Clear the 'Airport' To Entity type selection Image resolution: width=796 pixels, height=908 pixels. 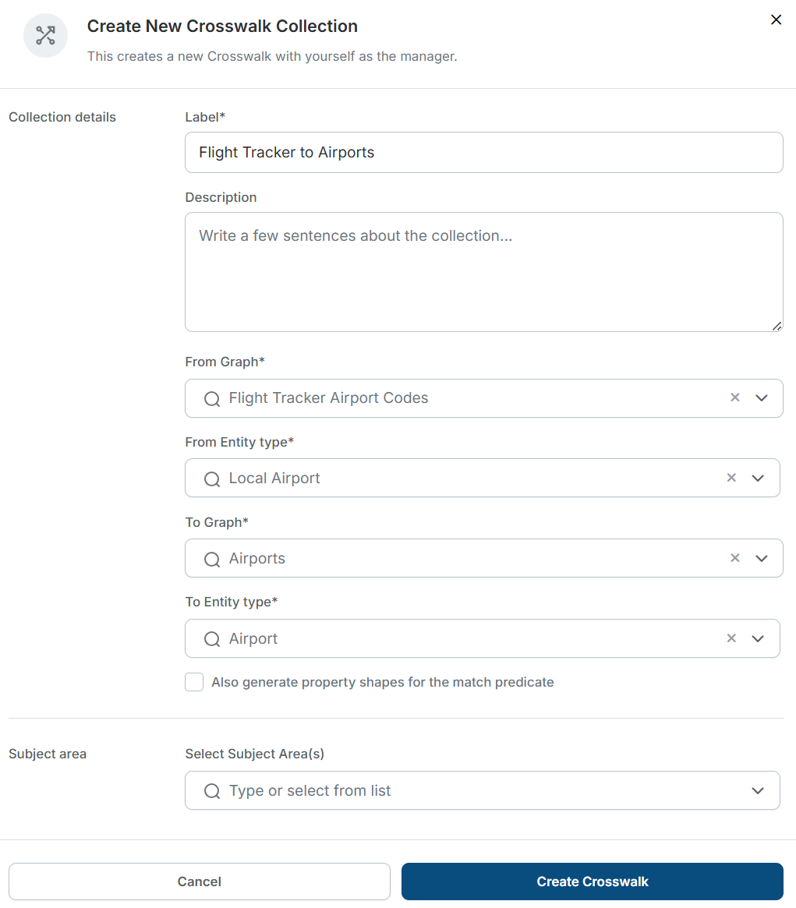pyautogui.click(x=731, y=638)
